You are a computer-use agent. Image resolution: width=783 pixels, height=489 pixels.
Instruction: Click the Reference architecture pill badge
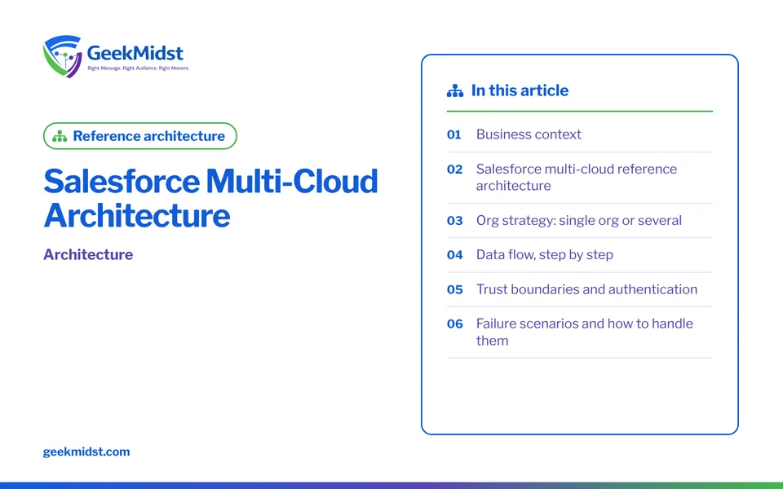[x=139, y=136]
